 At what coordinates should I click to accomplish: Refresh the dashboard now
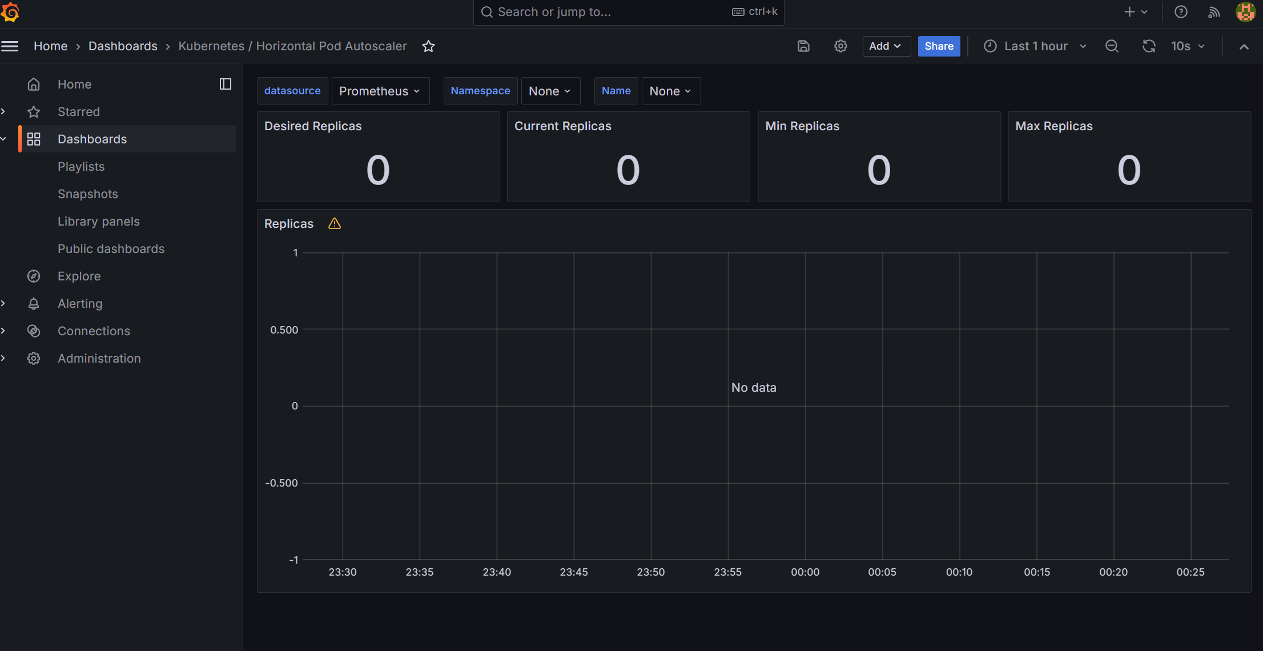(1149, 46)
